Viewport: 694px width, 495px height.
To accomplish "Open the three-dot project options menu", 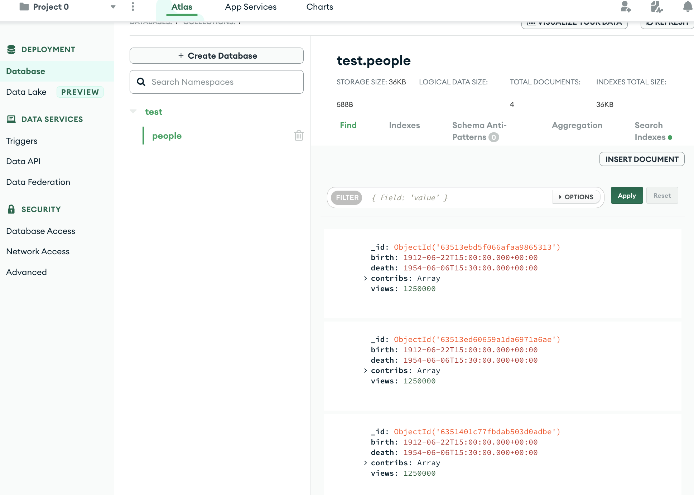I will pos(133,7).
